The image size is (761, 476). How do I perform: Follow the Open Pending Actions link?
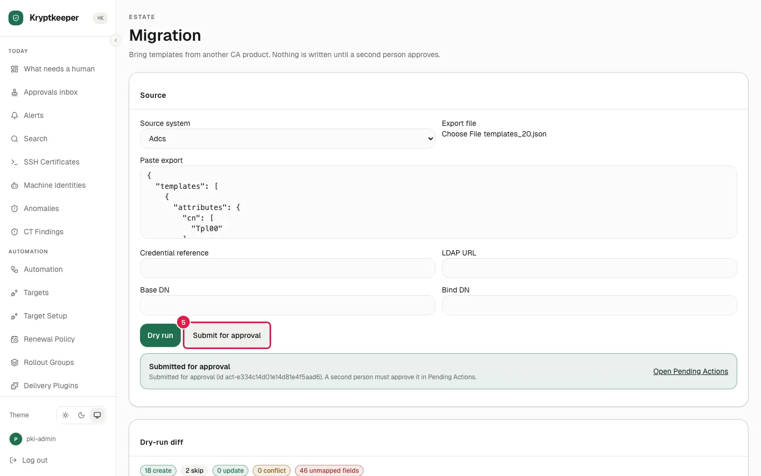(x=690, y=371)
